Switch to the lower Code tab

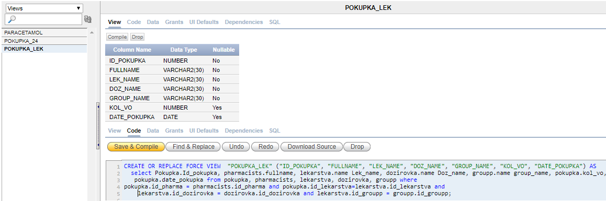pos(134,131)
